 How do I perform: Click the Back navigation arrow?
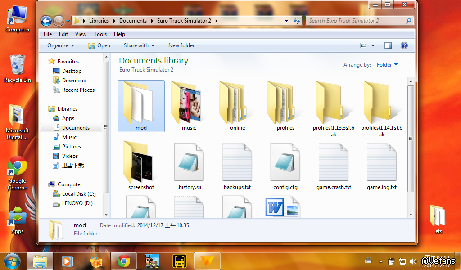click(46, 21)
